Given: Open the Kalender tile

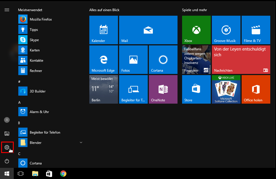Looking at the screenshot, I should (104, 30).
